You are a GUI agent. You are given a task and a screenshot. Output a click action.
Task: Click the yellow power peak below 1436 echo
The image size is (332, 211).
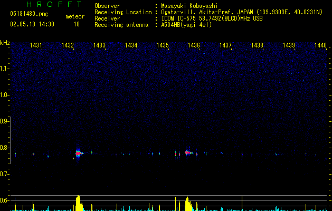(188, 204)
